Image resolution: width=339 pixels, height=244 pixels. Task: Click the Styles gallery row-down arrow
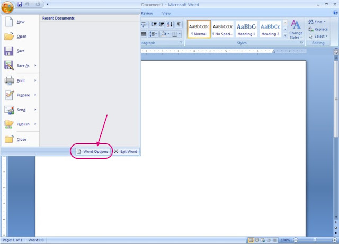285,29
